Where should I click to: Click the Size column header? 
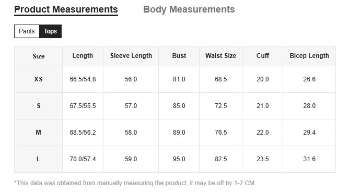(x=39, y=56)
